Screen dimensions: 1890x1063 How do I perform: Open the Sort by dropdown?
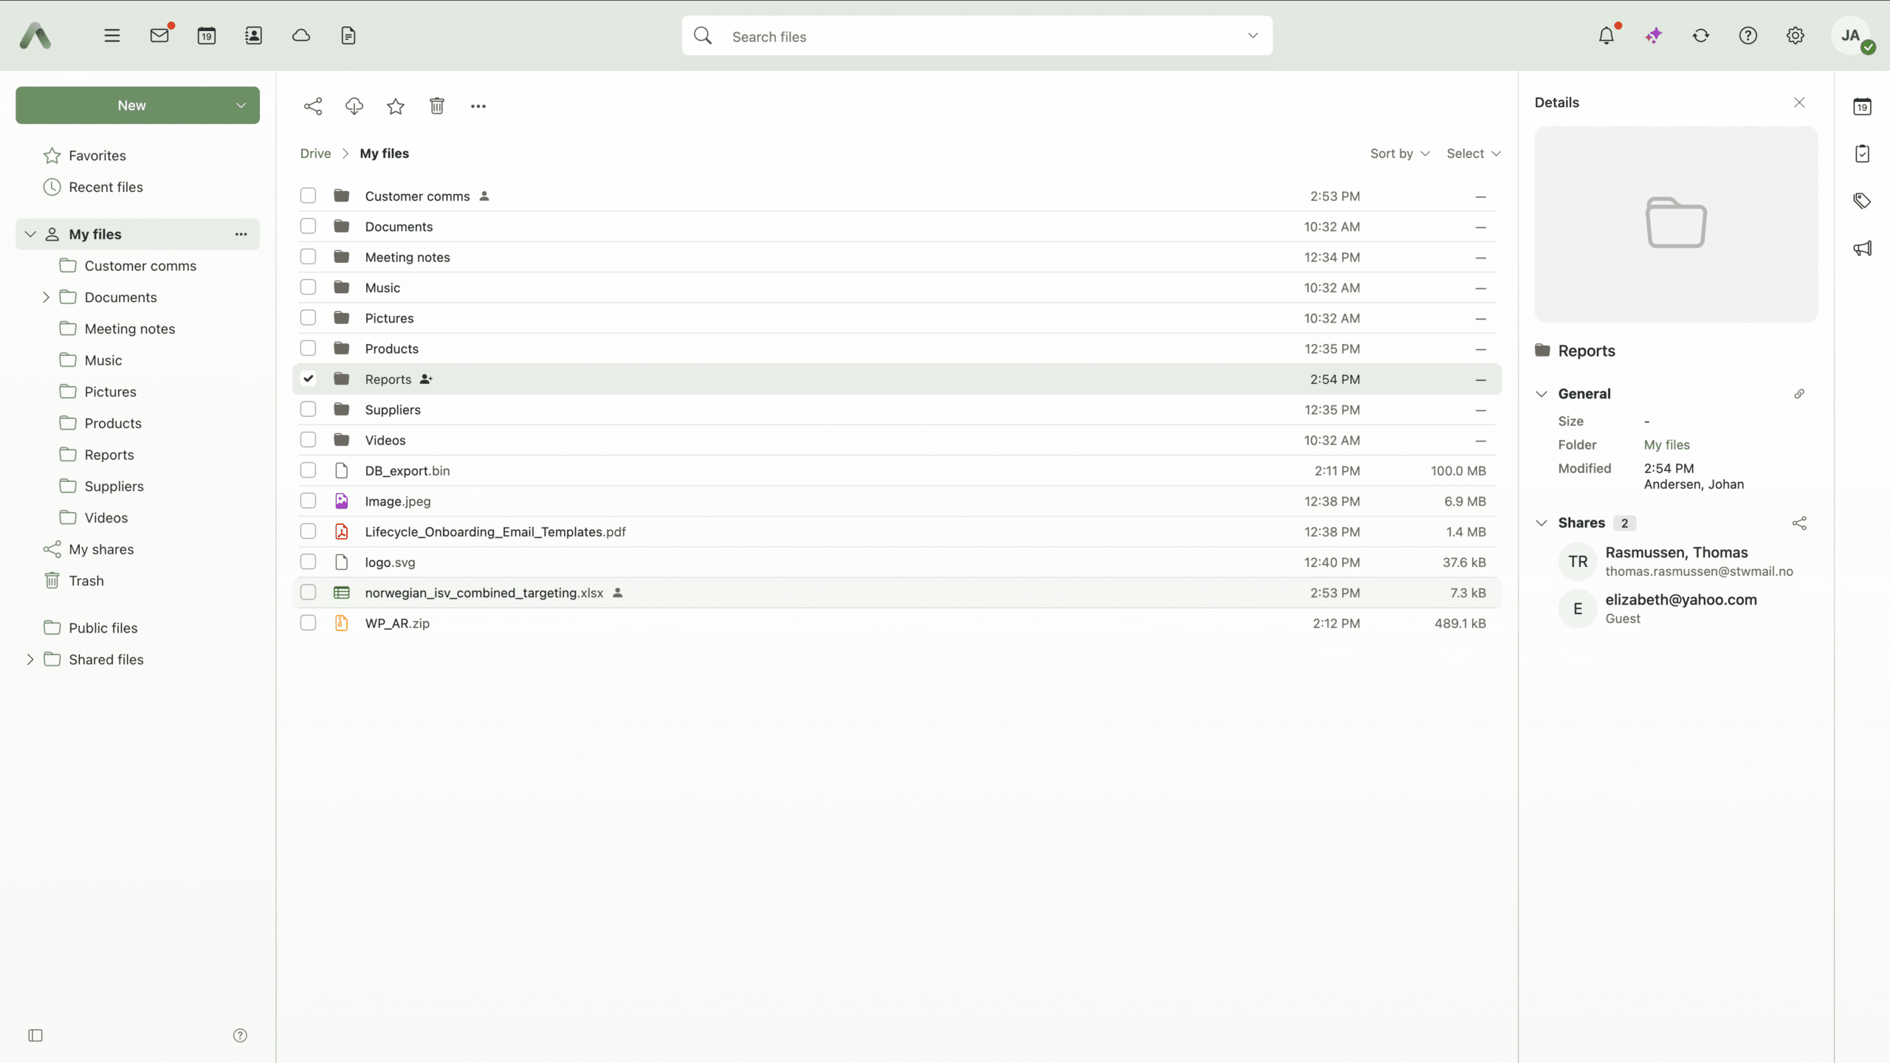click(1400, 154)
